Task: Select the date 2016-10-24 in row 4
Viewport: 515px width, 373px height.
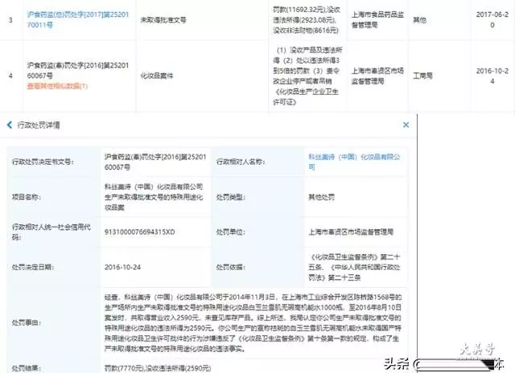Action: (492, 76)
